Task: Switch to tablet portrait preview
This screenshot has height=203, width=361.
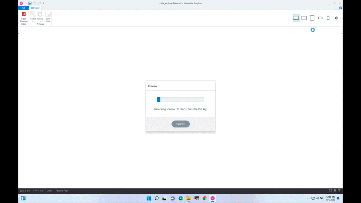Action: click(x=312, y=18)
